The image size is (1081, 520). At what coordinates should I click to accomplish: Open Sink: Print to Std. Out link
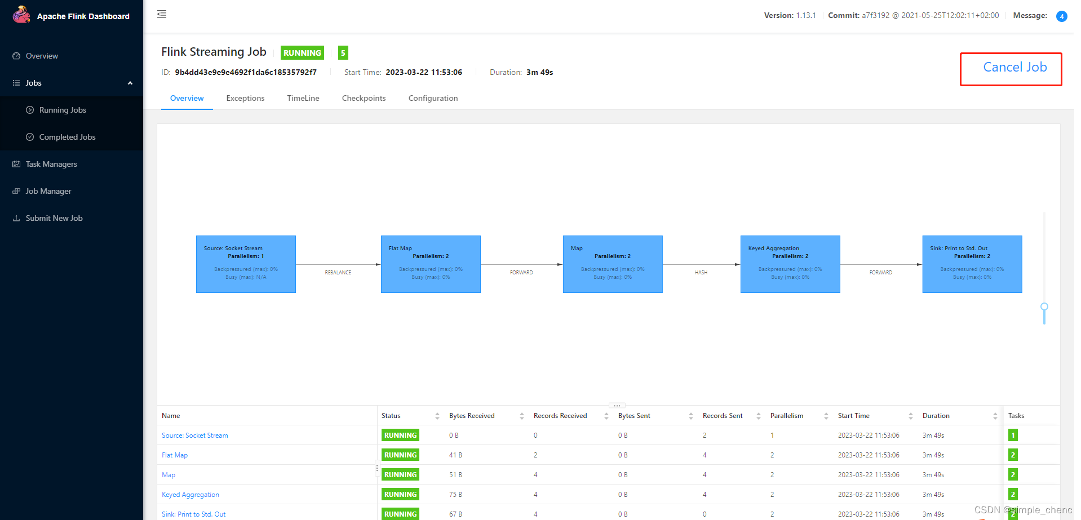click(x=194, y=514)
